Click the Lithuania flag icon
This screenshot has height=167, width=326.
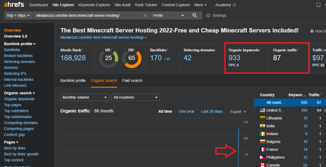[x=262, y=118]
